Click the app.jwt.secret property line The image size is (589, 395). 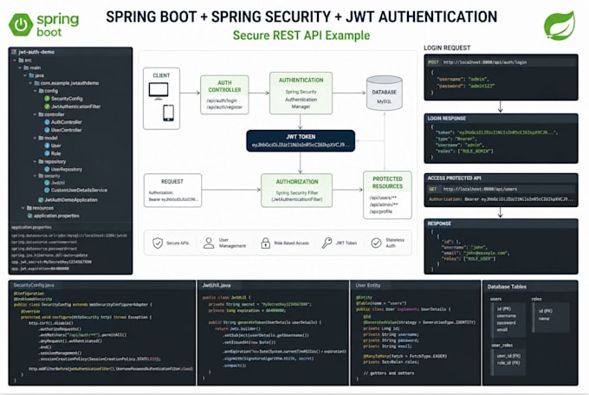(x=51, y=262)
